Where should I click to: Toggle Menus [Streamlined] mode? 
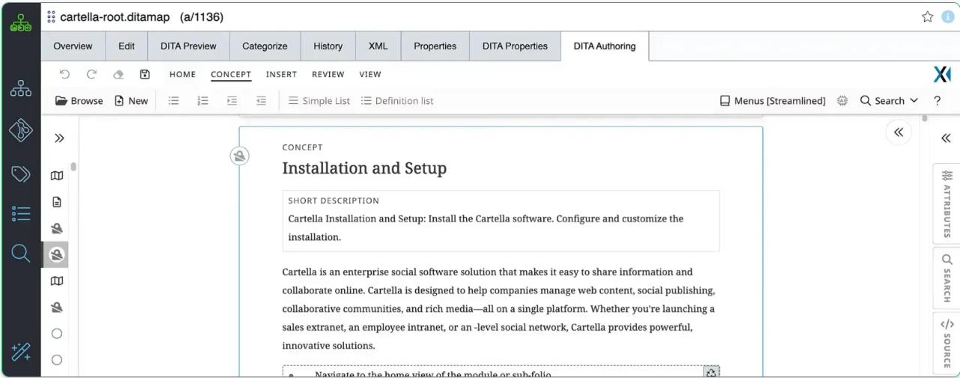(x=773, y=101)
